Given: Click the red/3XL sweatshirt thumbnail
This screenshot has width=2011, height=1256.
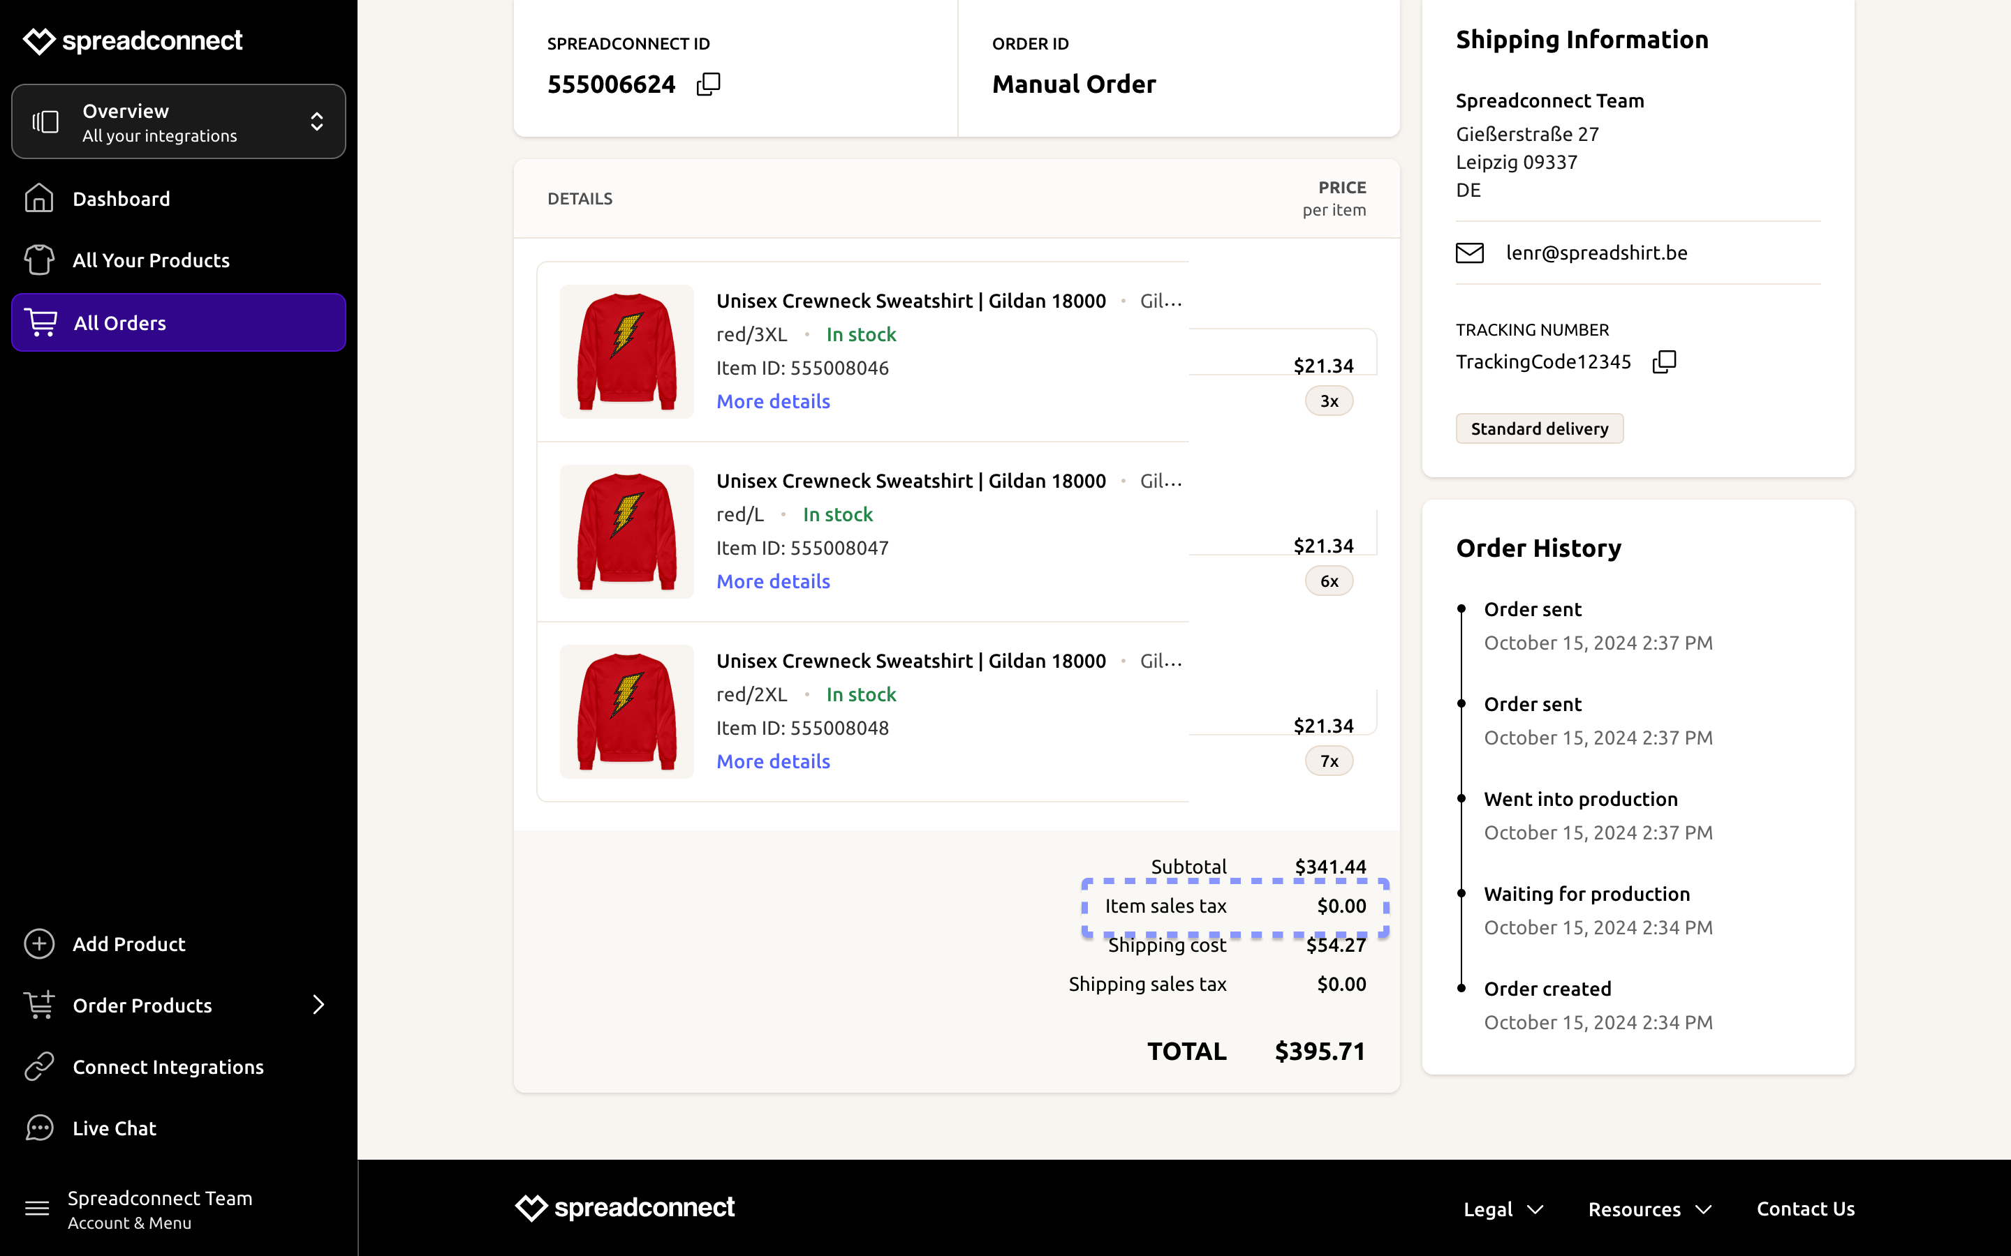Looking at the screenshot, I should tap(626, 352).
